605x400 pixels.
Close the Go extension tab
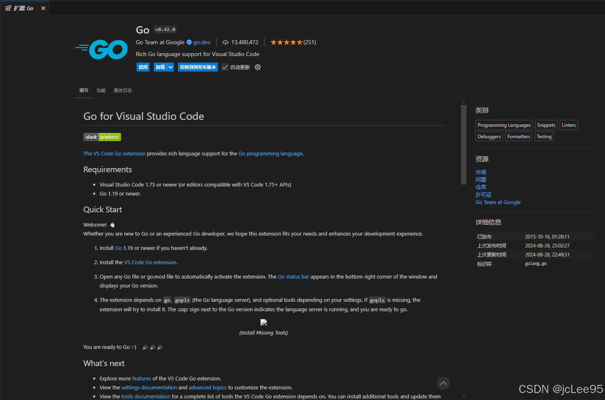pyautogui.click(x=43, y=8)
